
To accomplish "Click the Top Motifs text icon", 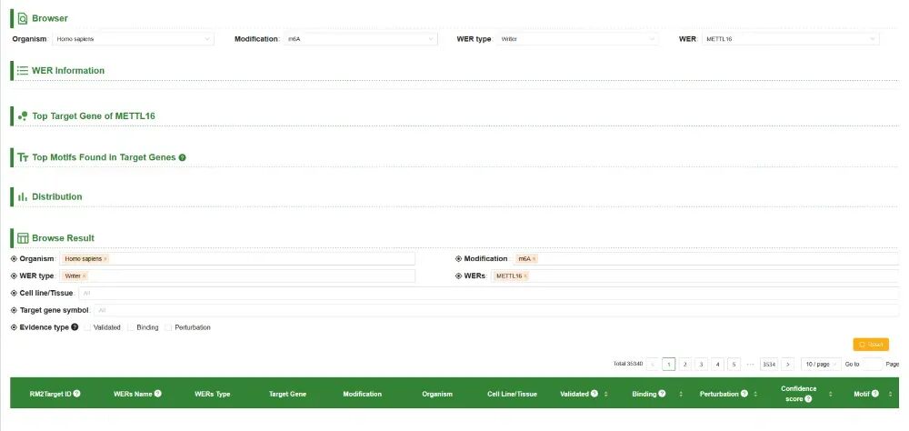I will click(23, 157).
